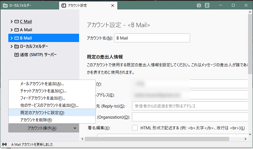Expand the B Mail account tree
Screen dimensions: 253x149
point(11,38)
